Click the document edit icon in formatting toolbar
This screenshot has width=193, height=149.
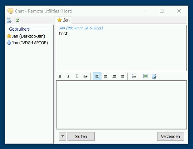[154, 76]
